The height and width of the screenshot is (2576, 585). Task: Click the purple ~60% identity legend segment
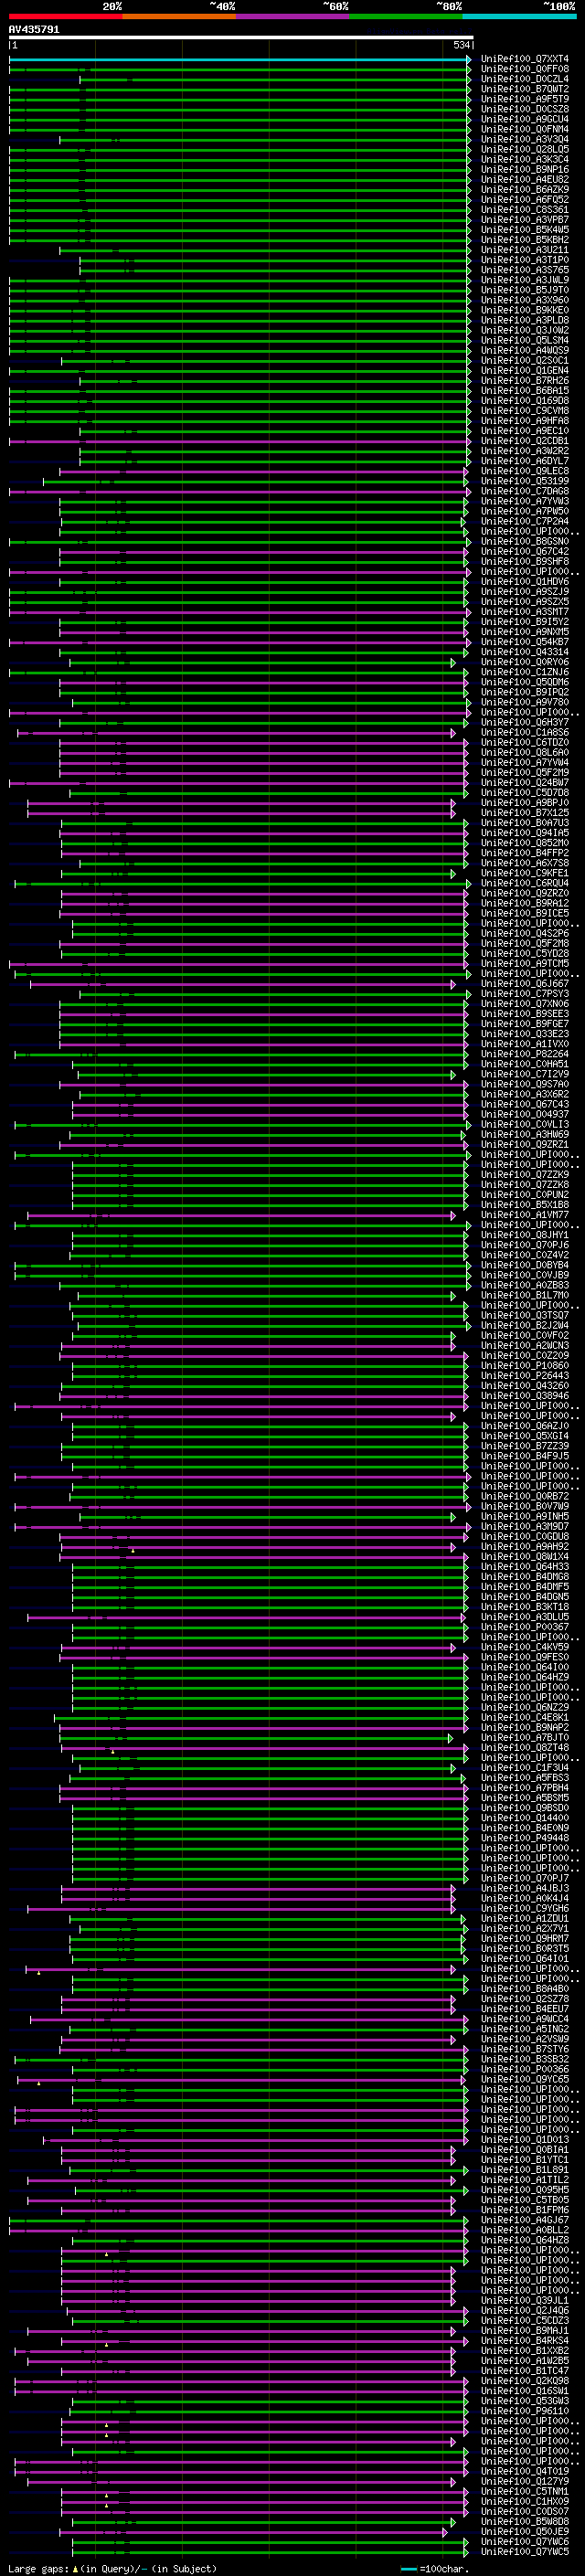click(x=293, y=16)
